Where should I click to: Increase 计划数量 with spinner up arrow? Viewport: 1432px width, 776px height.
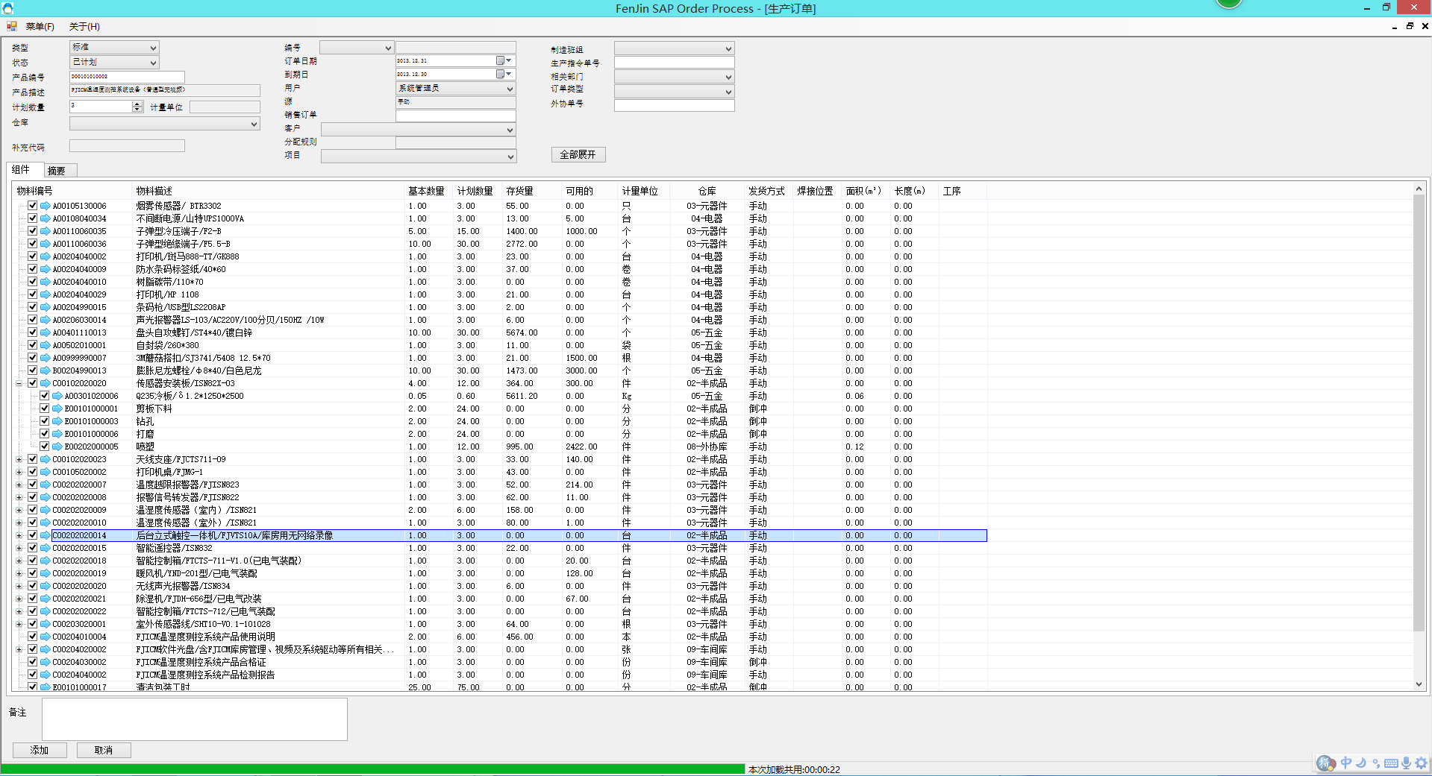137,104
